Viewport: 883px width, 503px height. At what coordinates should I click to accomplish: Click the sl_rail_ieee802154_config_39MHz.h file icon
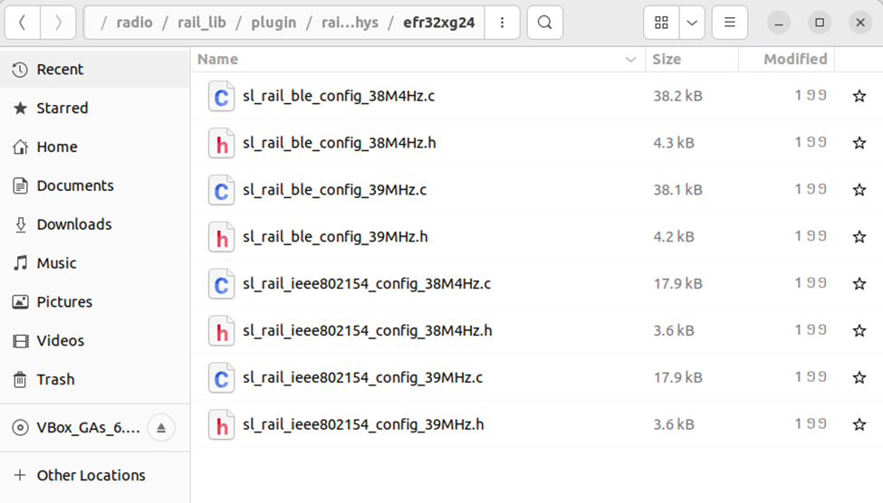[221, 425]
